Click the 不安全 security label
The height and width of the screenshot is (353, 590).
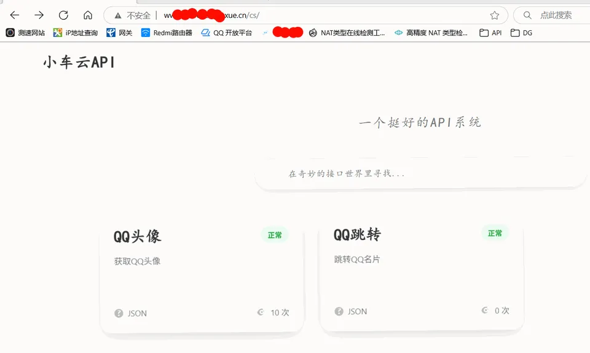[138, 15]
